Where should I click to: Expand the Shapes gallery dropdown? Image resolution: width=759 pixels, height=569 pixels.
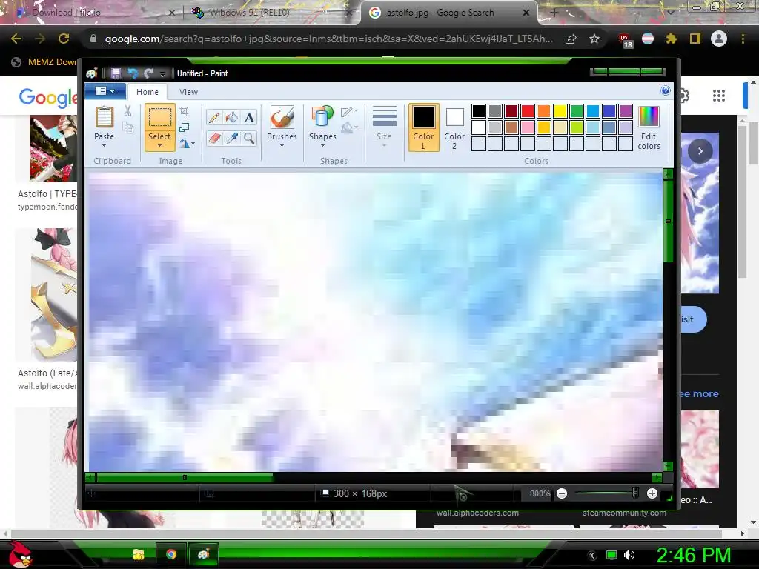click(322, 146)
